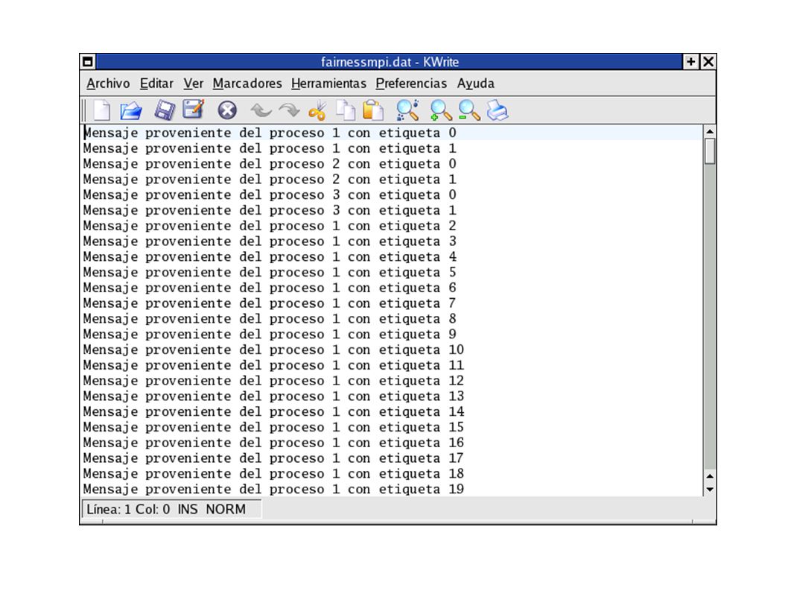788x591 pixels.
Task: Paste from clipboard icon
Action: [373, 110]
